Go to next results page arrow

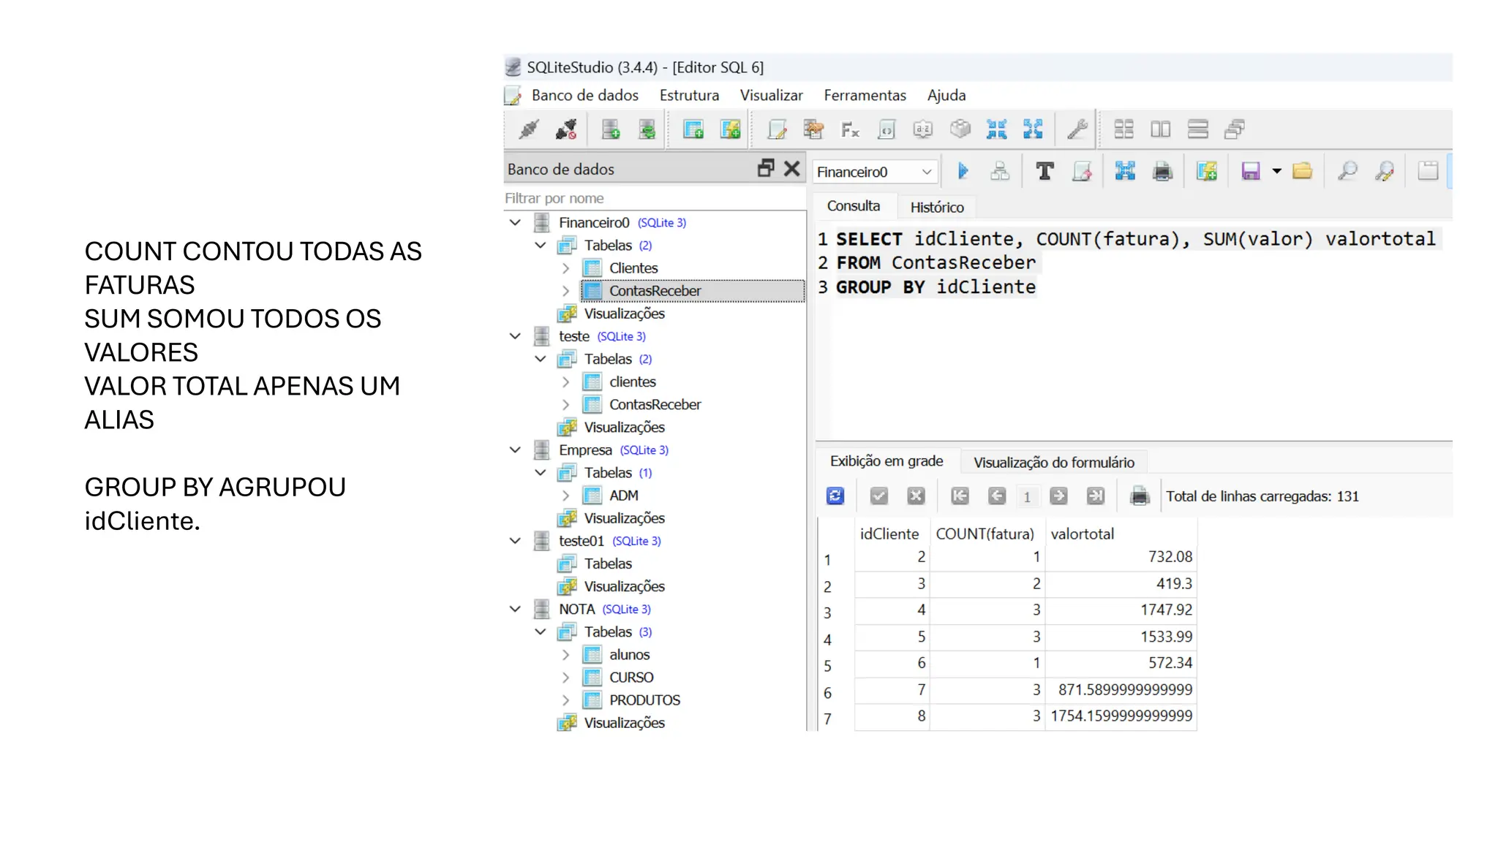[x=1058, y=496]
